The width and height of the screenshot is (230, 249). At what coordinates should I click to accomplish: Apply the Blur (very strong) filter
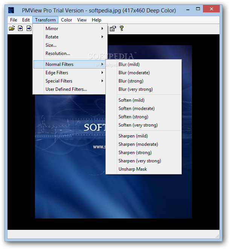pyautogui.click(x=144, y=89)
